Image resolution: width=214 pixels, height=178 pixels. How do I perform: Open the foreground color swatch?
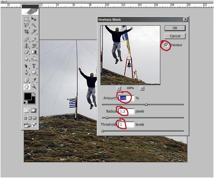coord(28,96)
